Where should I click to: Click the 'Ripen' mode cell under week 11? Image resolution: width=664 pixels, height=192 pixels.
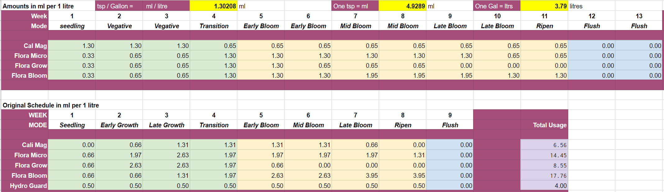(544, 26)
